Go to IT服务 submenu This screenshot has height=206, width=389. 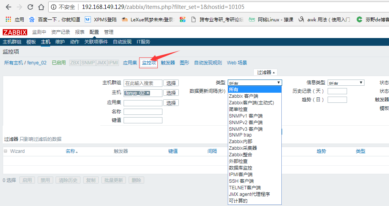click(x=143, y=42)
